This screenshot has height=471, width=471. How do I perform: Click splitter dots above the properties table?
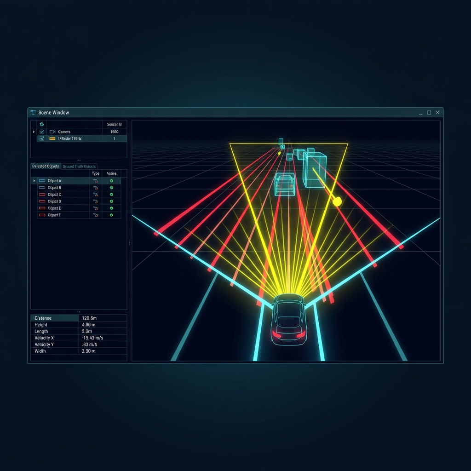coord(79,312)
